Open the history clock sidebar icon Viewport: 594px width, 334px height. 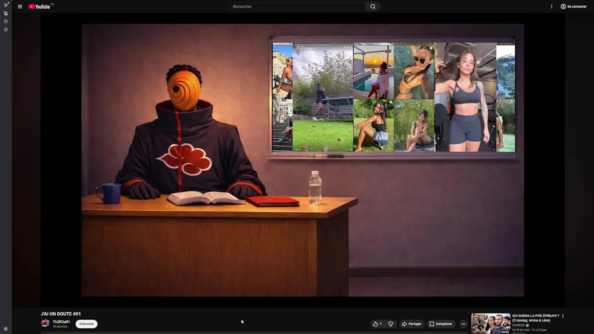pyautogui.click(x=6, y=21)
